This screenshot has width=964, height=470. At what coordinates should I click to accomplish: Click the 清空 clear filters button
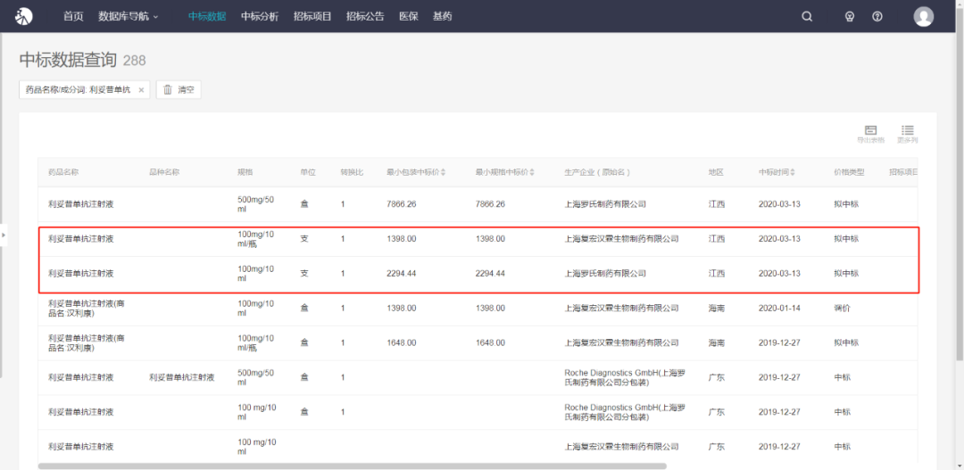179,90
